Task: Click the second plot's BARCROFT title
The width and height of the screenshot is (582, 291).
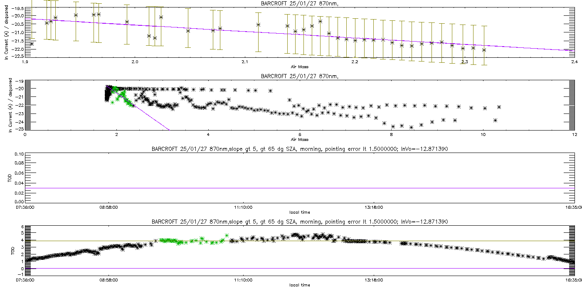Action: (291, 76)
